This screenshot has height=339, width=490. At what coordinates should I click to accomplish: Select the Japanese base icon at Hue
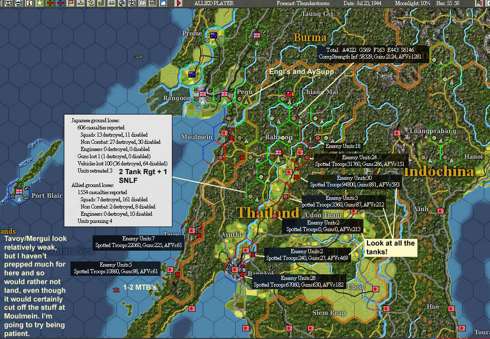(x=451, y=309)
